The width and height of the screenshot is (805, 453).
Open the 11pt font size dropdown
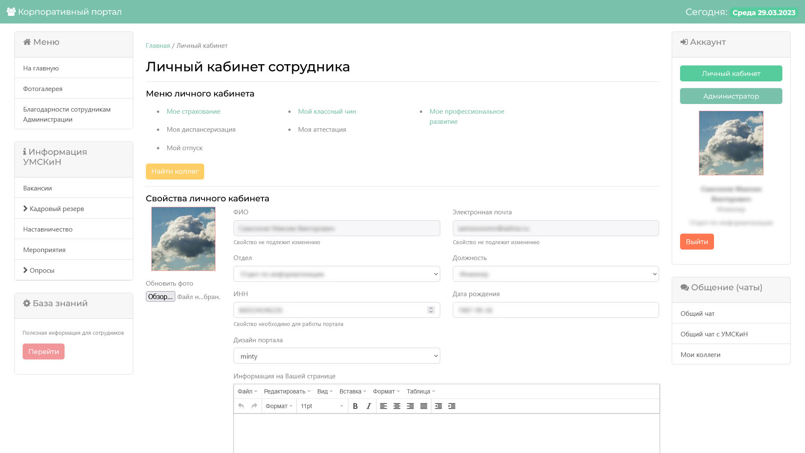[322, 406]
